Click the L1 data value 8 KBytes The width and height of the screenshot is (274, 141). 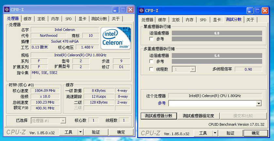(99, 91)
